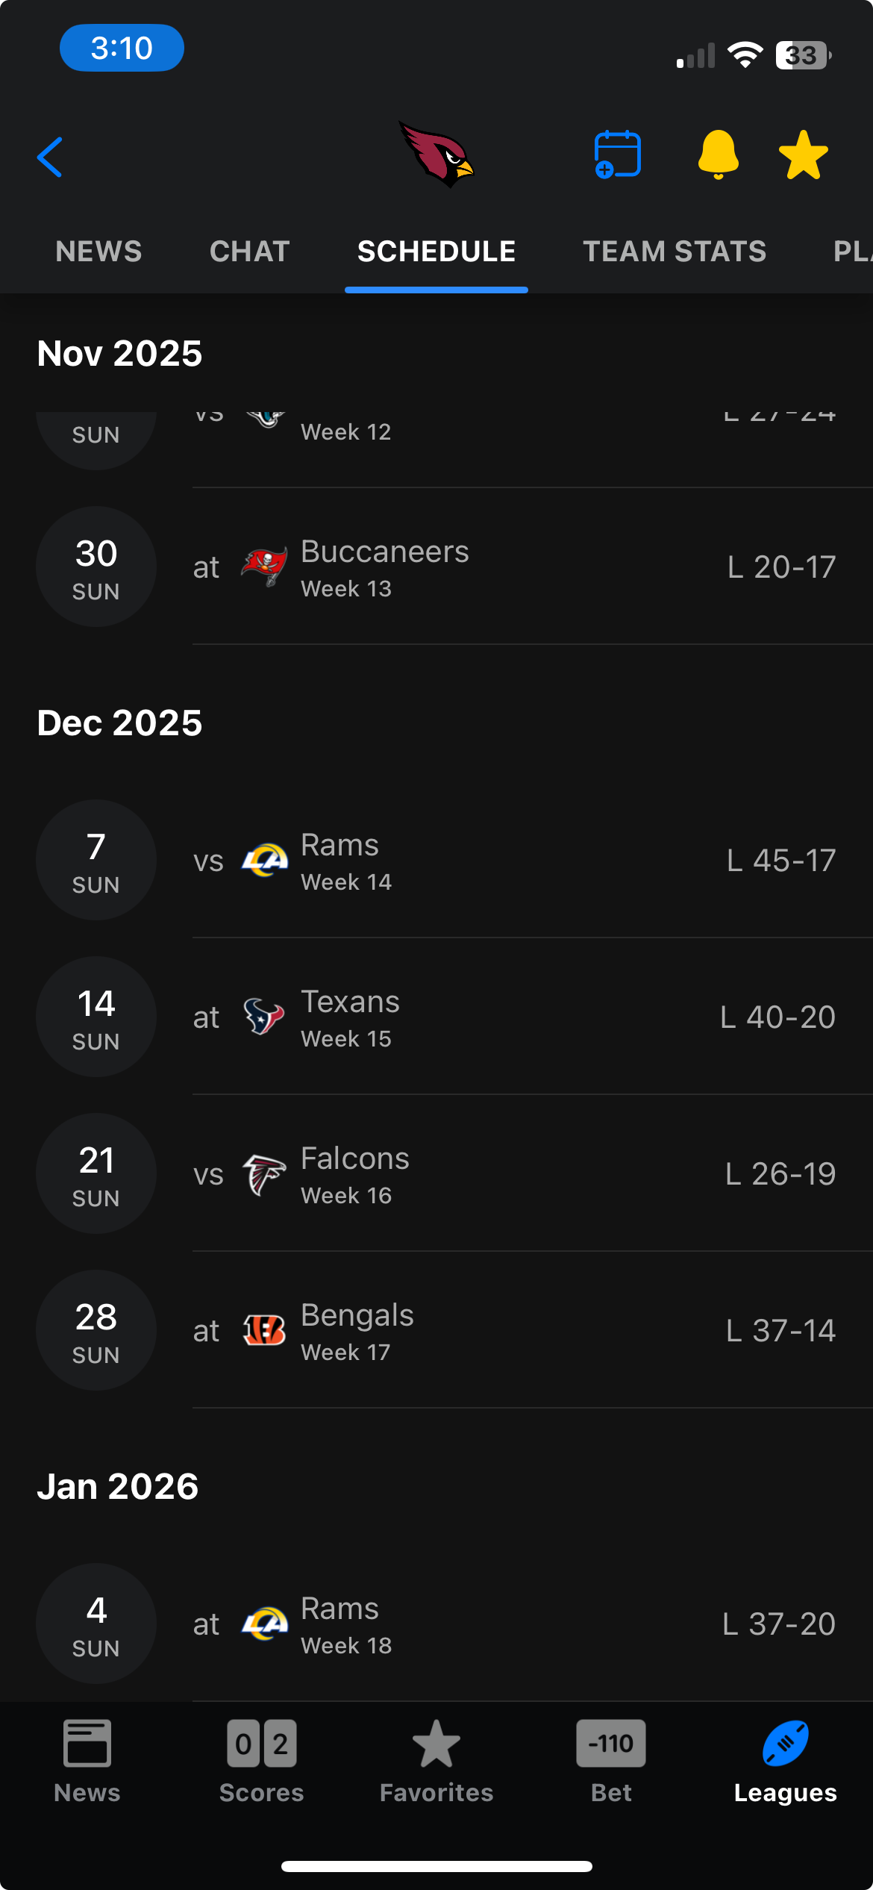This screenshot has width=873, height=1890.
Task: Open the L 37-20 Week 18 result
Action: pyautogui.click(x=778, y=1624)
